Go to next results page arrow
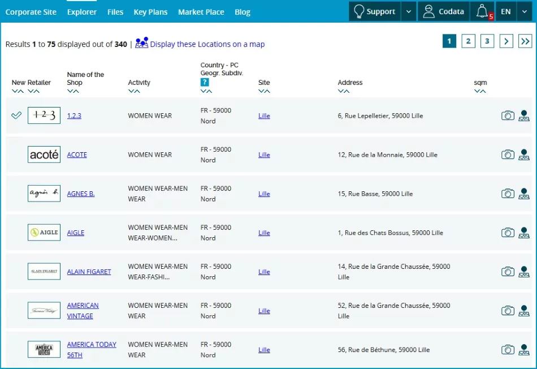 (x=506, y=41)
